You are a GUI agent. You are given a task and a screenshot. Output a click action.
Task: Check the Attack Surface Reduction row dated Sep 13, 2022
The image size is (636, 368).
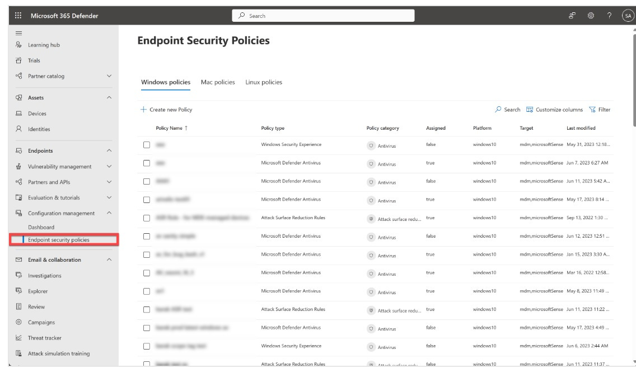[147, 218]
